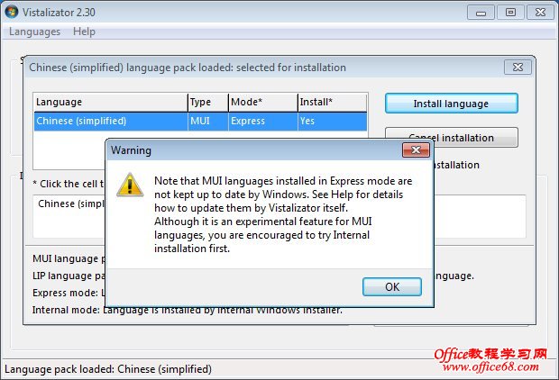
Task: Open the Help menu
Action: coord(84,32)
